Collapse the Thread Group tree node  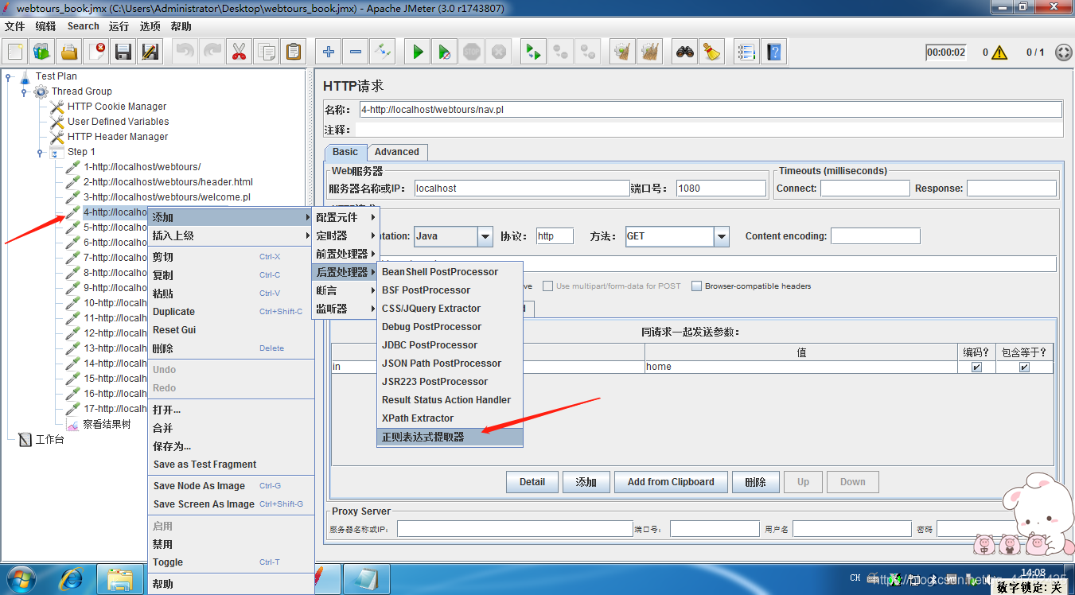[x=25, y=92]
